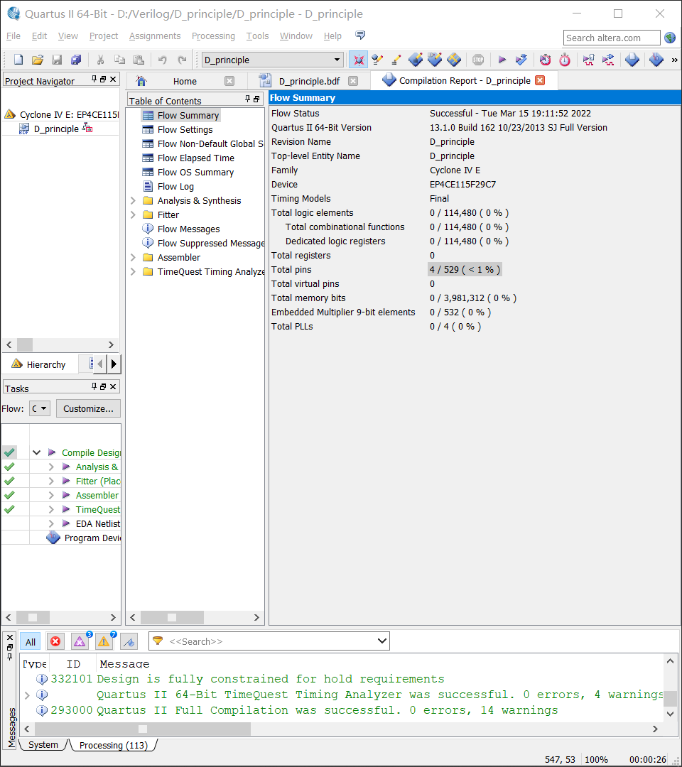Click the Undo arrow icon
Image resolution: width=682 pixels, height=767 pixels.
[163, 60]
